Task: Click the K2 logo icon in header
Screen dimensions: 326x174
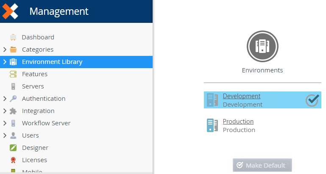Action: [x=10, y=11]
